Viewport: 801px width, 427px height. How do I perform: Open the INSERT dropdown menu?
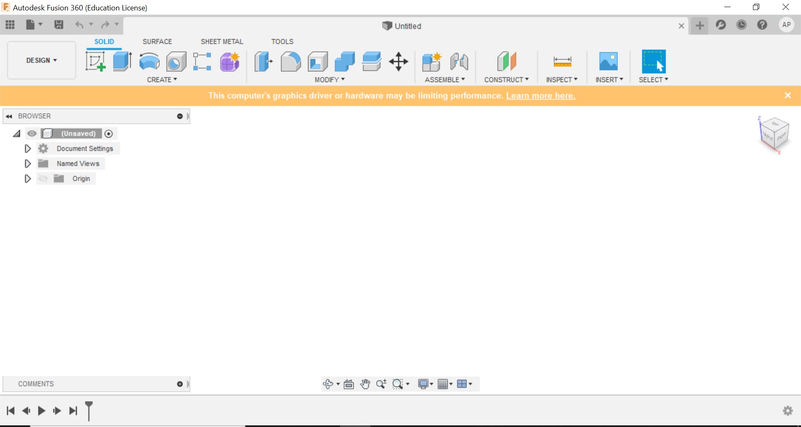(609, 80)
